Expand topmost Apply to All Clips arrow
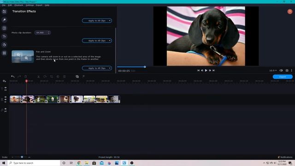The image size is (295, 166). pos(110,21)
